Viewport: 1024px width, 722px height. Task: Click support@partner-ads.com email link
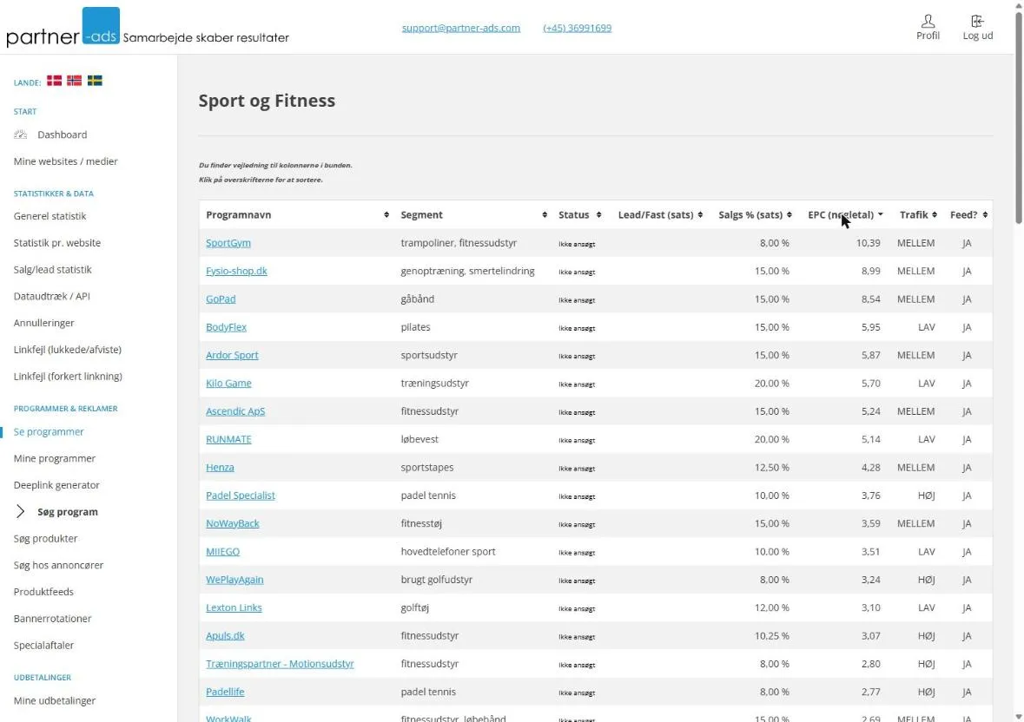pos(461,28)
